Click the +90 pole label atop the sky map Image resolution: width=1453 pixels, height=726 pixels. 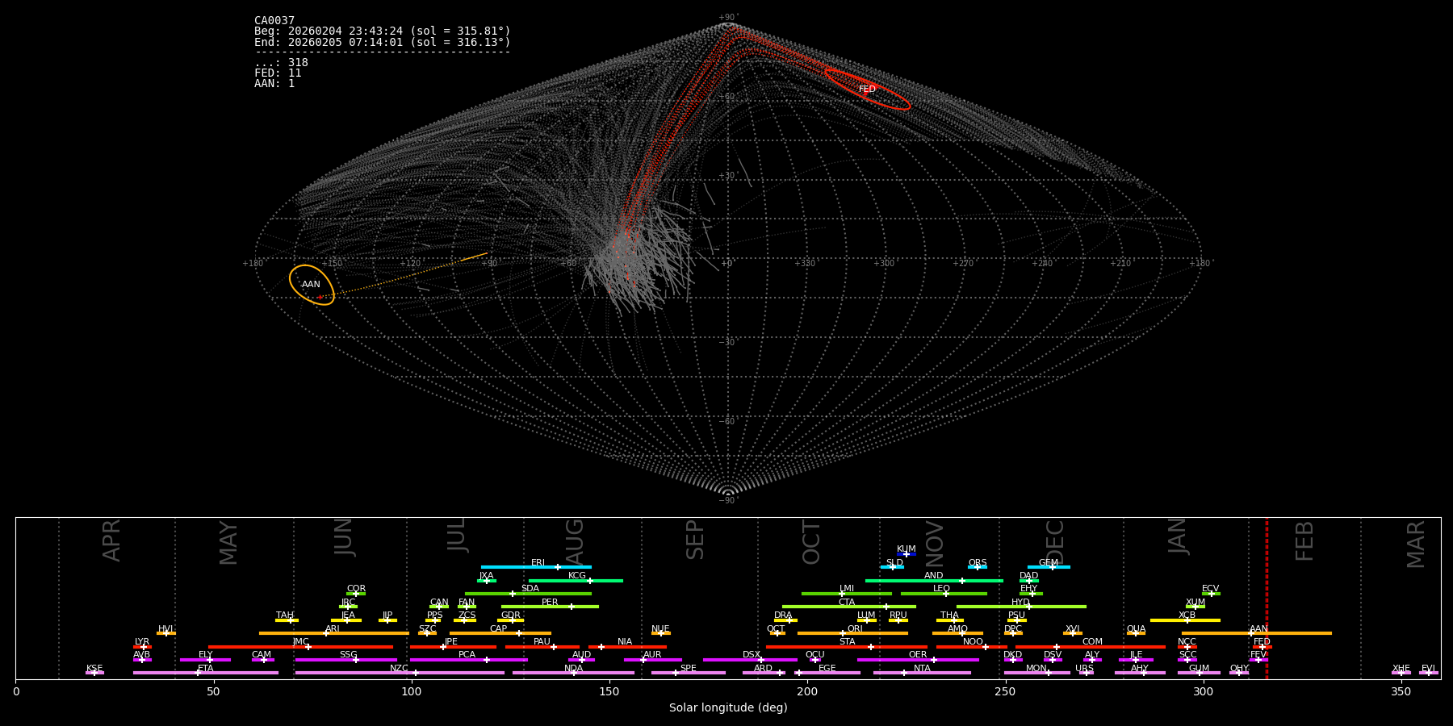pyautogui.click(x=727, y=18)
